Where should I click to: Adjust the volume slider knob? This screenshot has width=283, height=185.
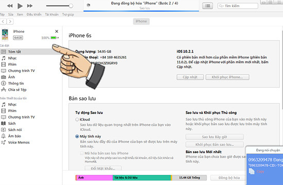click(x=71, y=6)
